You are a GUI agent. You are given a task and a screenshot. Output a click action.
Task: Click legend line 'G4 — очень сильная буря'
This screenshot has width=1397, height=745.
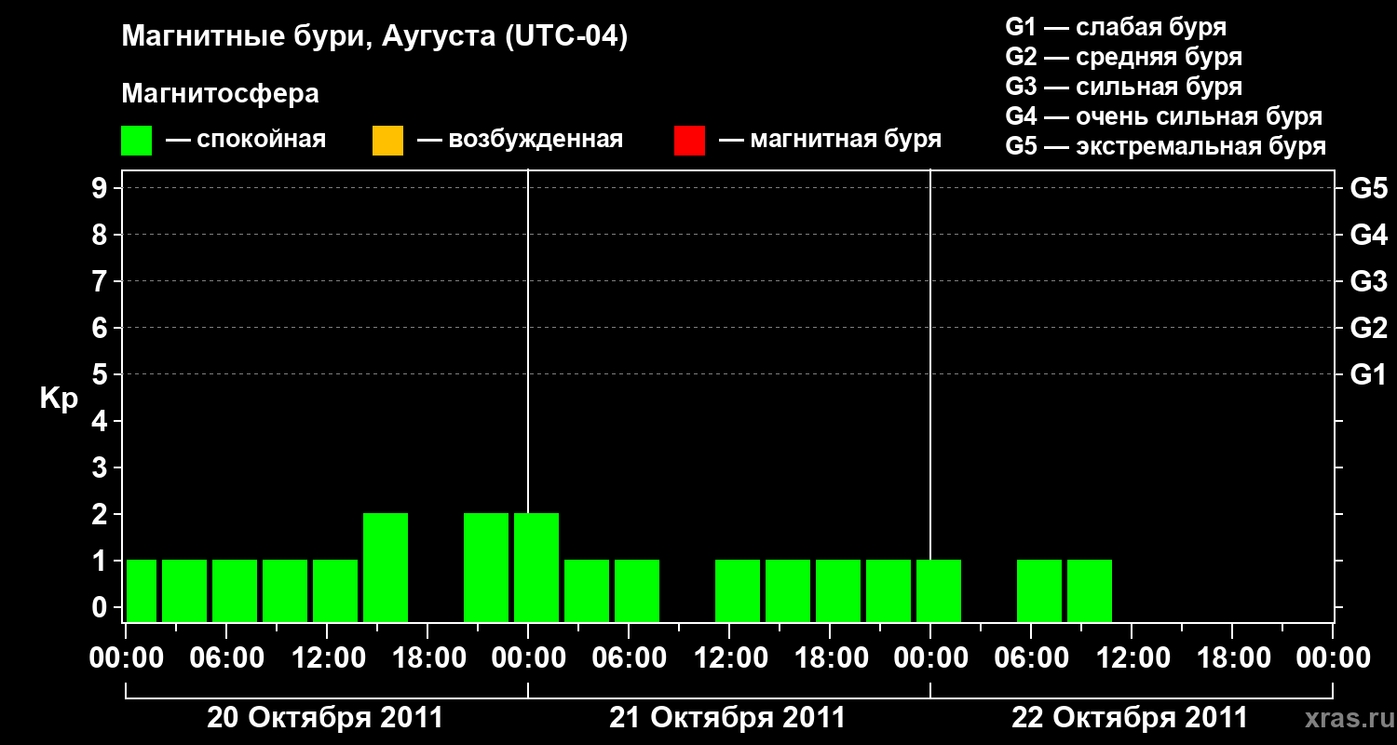[1164, 116]
